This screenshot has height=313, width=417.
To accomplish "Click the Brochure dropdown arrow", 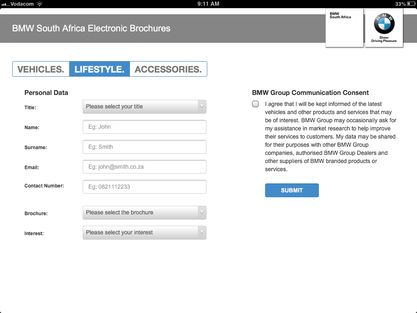I will coord(202,213).
